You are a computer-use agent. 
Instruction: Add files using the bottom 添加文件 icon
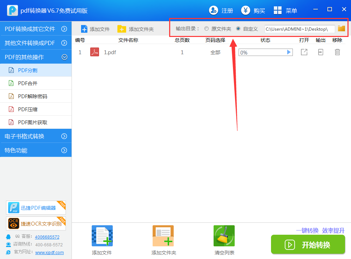click(102, 235)
